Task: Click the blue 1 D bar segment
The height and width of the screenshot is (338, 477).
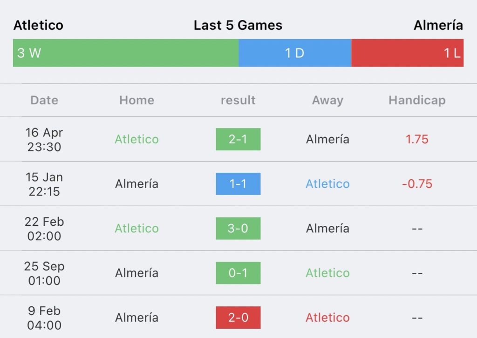Action: pyautogui.click(x=295, y=53)
